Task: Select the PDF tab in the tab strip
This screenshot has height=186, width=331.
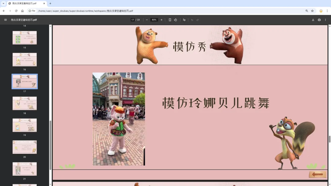Action: coord(27,3)
